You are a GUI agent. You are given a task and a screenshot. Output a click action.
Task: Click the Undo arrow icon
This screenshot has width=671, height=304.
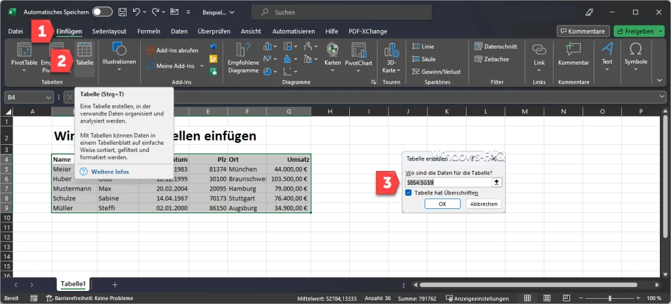[136, 12]
